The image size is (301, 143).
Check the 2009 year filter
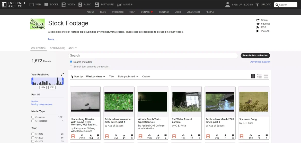33,138
